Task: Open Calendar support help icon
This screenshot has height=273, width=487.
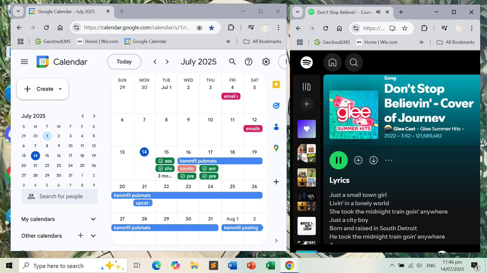Action: [x=249, y=61]
